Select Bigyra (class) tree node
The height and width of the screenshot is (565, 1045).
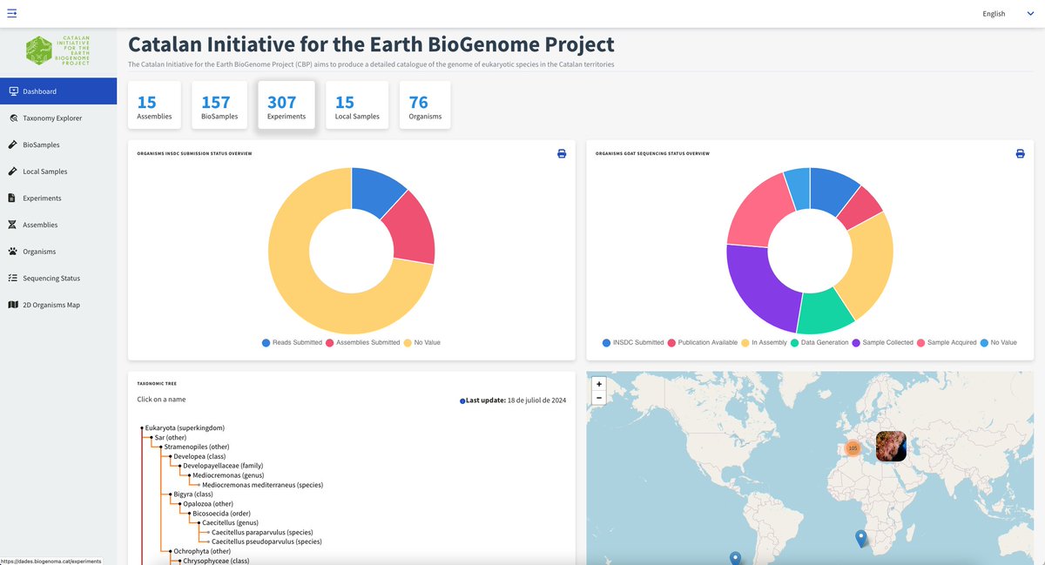point(193,494)
